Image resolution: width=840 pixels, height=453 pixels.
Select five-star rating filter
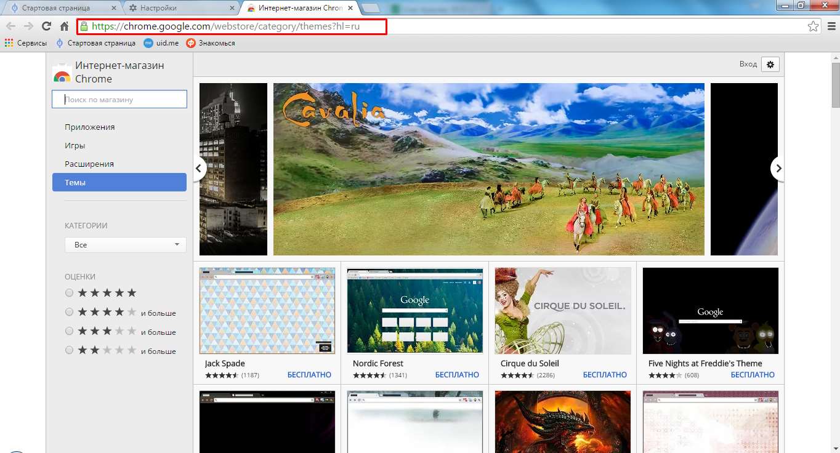pyautogui.click(x=70, y=293)
